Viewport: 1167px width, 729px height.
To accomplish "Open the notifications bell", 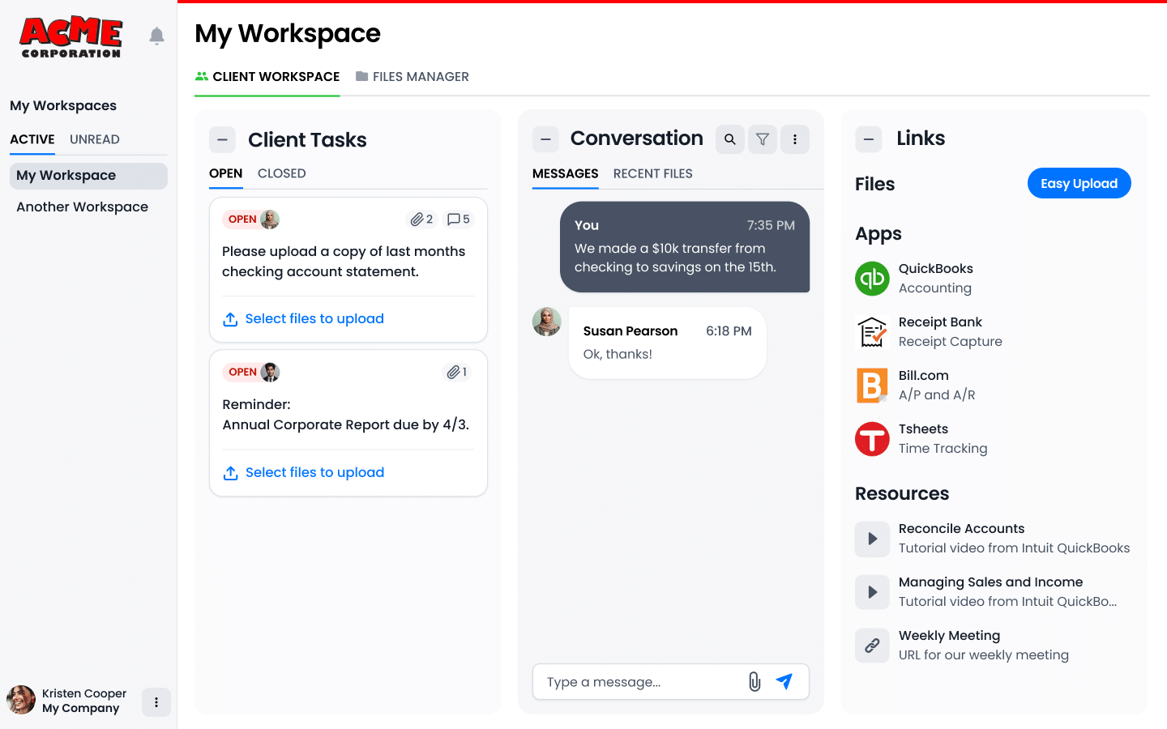I will 156,36.
